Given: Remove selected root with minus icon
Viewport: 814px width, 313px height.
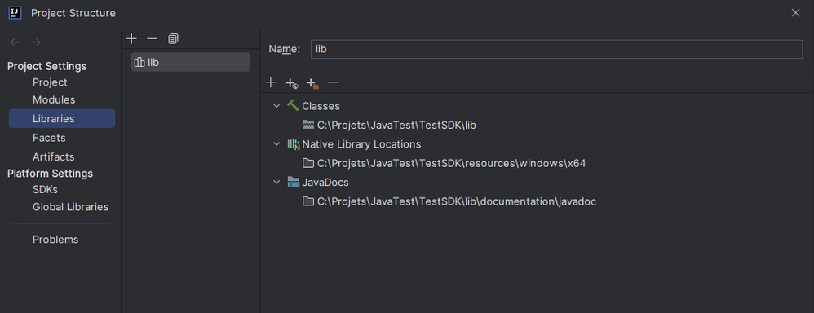Looking at the screenshot, I should click(333, 82).
